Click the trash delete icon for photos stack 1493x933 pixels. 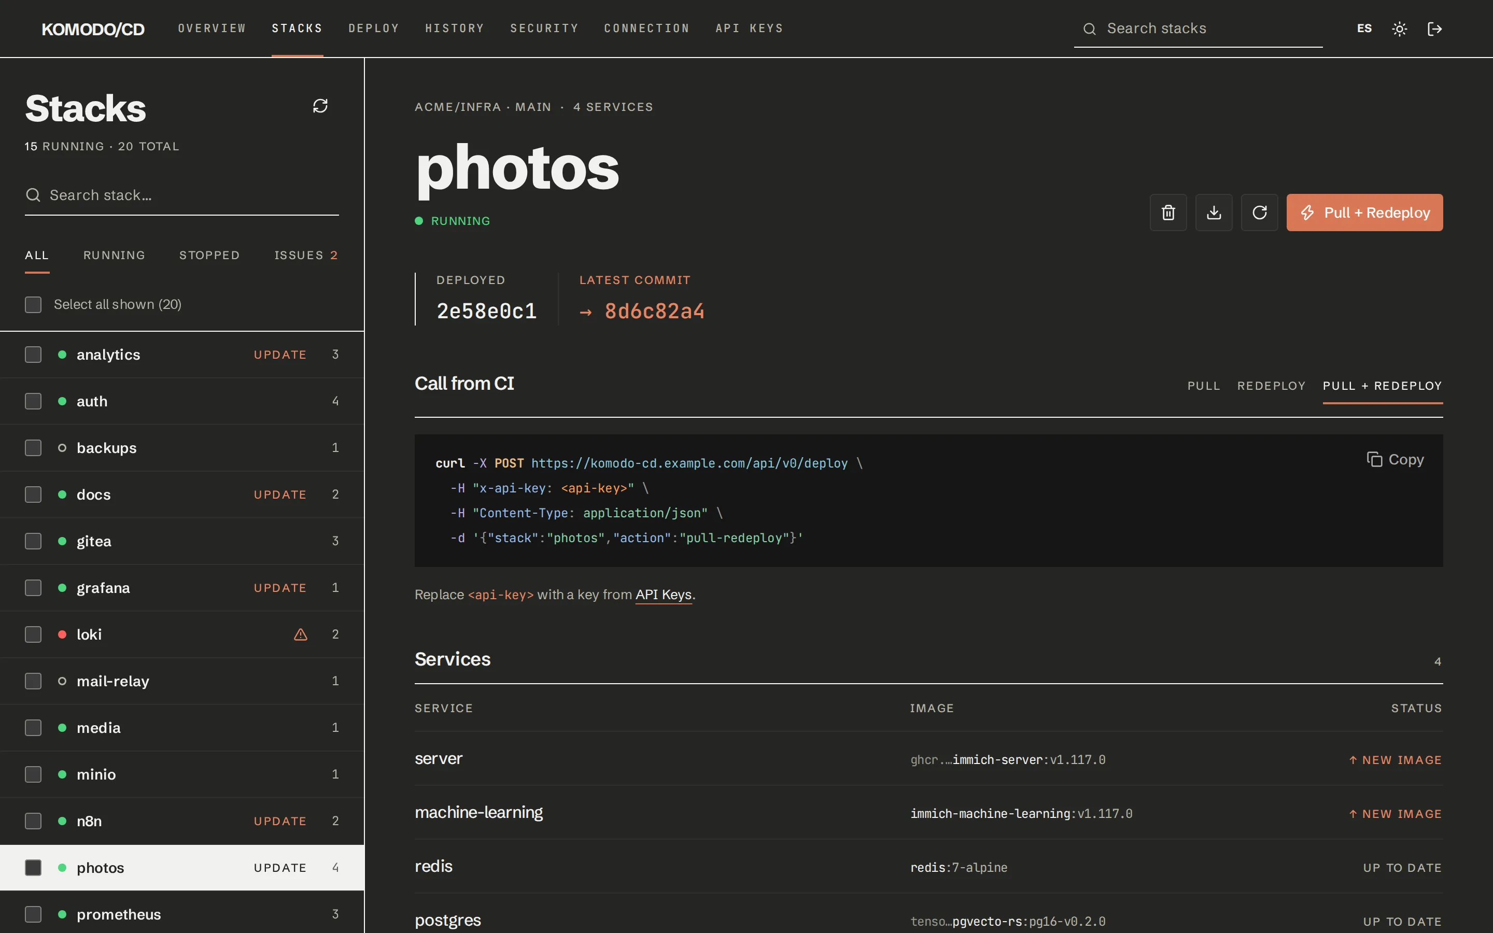tap(1168, 213)
